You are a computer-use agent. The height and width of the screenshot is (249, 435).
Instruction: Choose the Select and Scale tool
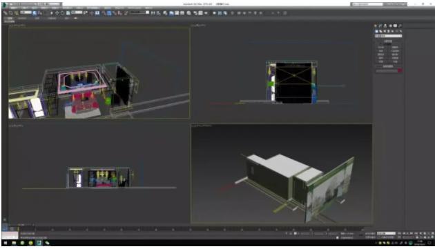[x=68, y=13]
